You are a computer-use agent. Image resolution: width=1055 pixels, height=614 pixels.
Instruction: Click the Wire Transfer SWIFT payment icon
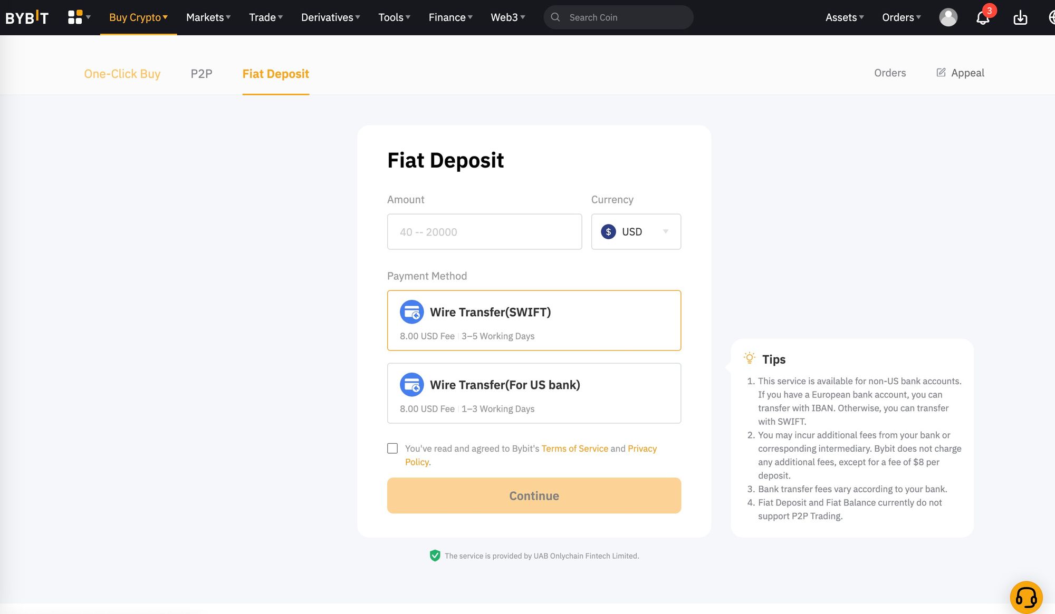[411, 311]
